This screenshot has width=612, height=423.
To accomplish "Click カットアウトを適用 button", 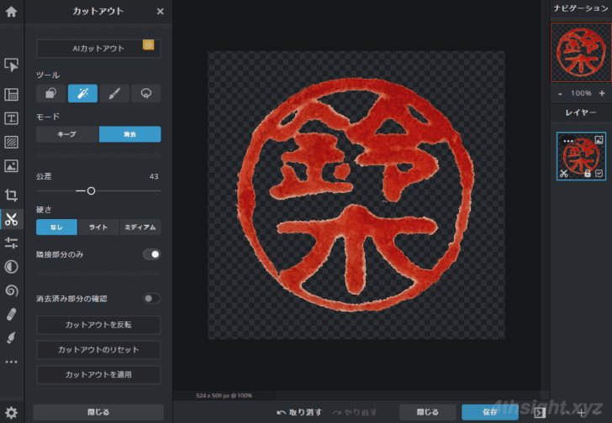I will 98,374.
